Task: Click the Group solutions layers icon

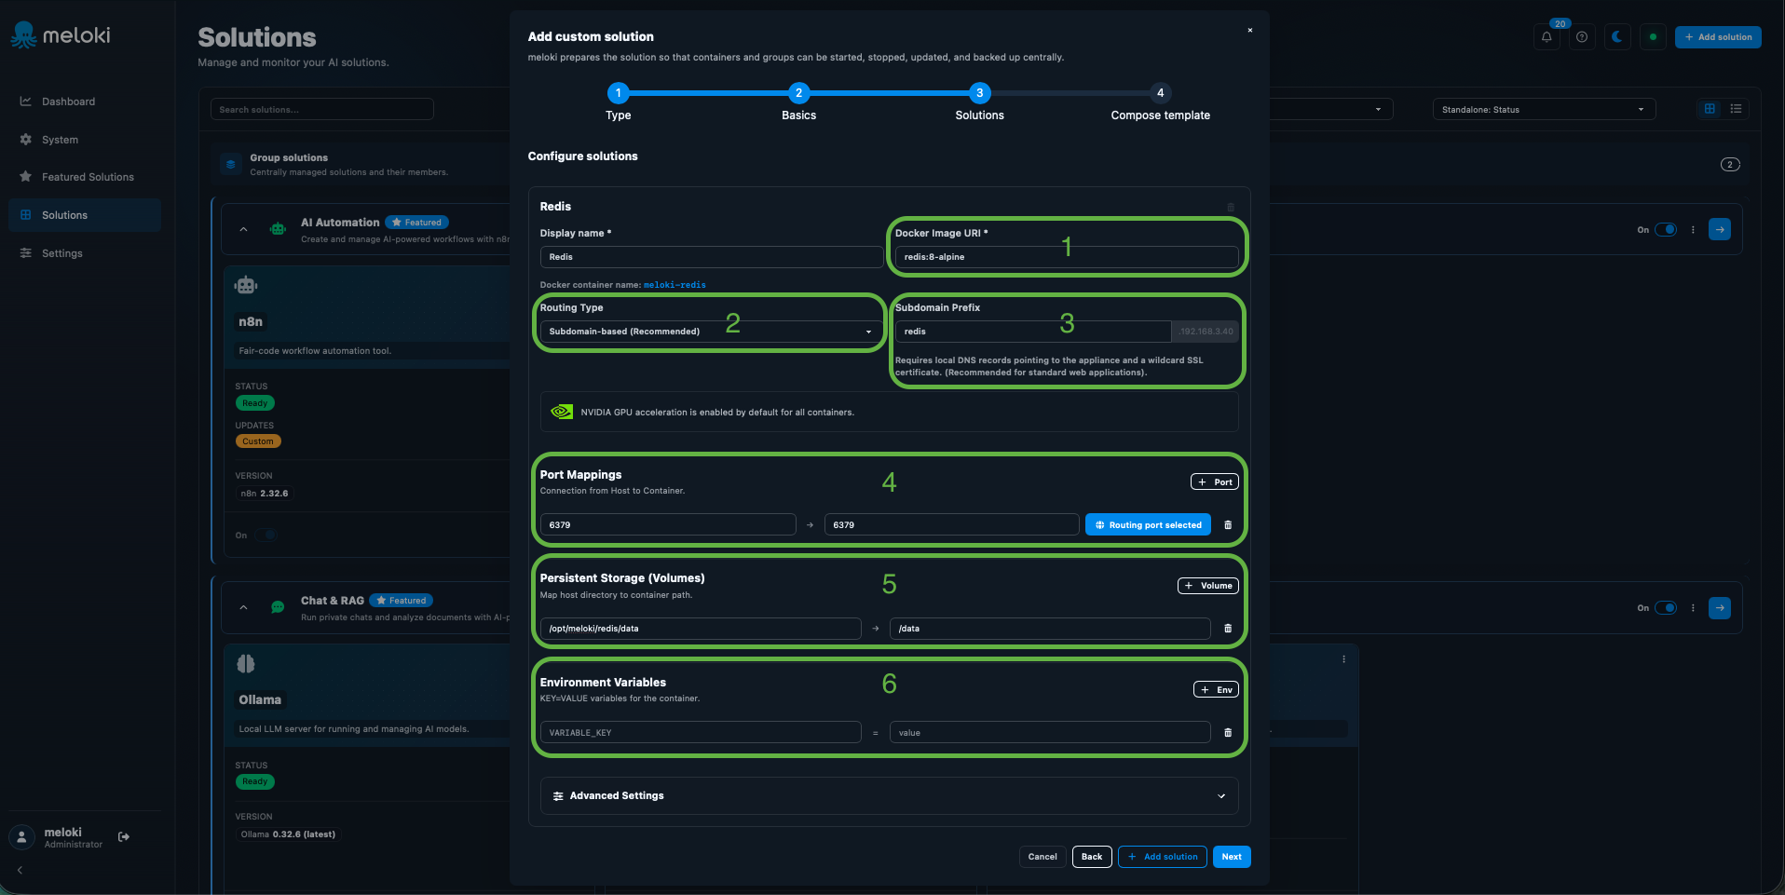Action: pyautogui.click(x=231, y=165)
